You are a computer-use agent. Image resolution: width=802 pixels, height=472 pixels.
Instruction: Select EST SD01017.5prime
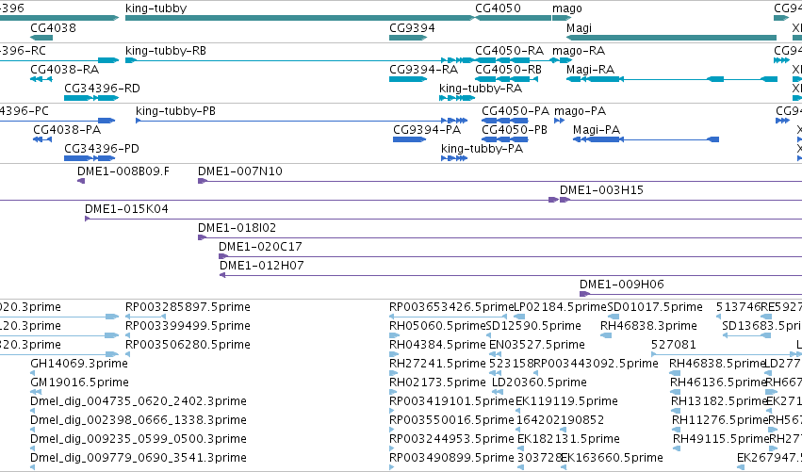pos(614,317)
